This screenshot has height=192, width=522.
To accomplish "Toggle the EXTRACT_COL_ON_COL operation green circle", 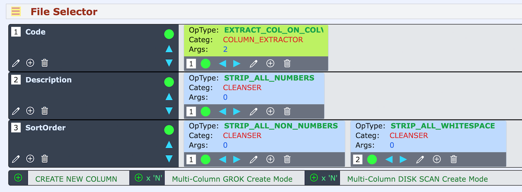I will (x=206, y=63).
